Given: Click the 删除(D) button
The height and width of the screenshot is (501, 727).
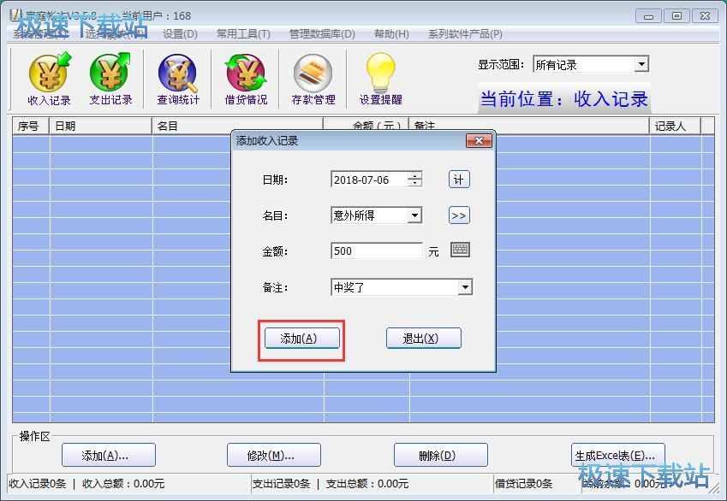Looking at the screenshot, I should click(441, 455).
